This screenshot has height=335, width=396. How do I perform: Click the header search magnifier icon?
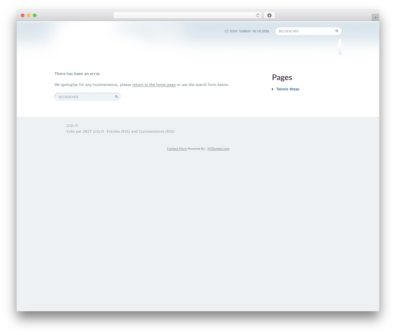point(337,31)
